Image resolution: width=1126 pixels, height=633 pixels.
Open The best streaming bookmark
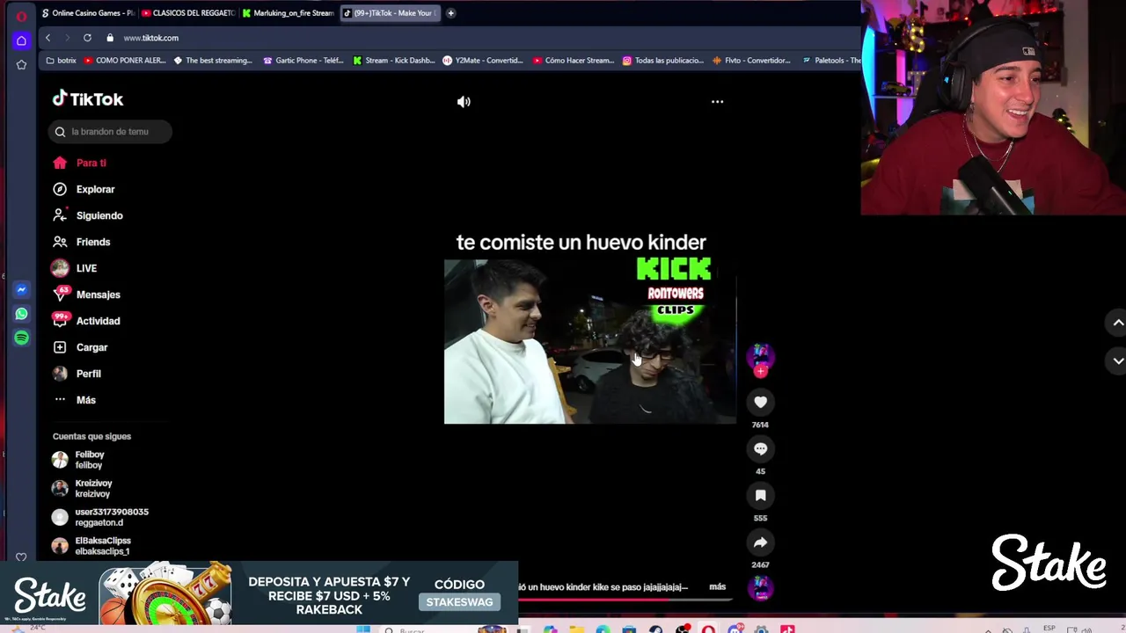click(x=213, y=61)
